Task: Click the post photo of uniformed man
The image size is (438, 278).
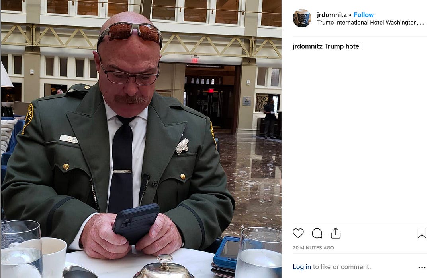Action: pos(141,139)
